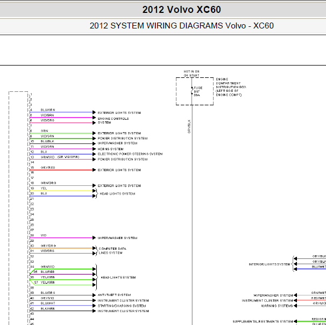Click the 'GRN/VIO (OR VIO/GRN)' label at pin 13

[60, 157]
